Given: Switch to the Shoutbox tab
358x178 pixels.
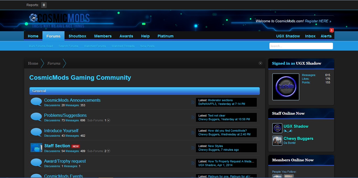Looking at the screenshot, I should click(x=77, y=36).
